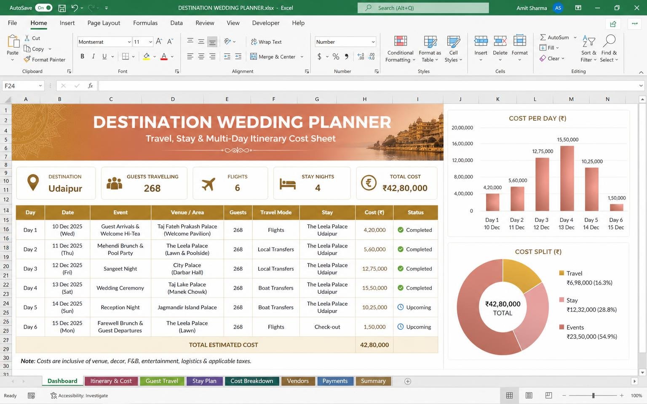Image resolution: width=647 pixels, height=404 pixels.
Task: Click Decrease Font Size icon
Action: pyautogui.click(x=170, y=41)
